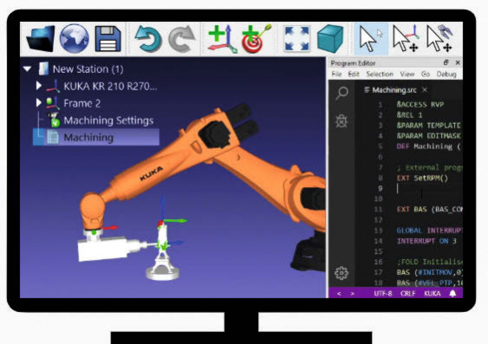Expand the KUKA KR 210 R270 item
The image size is (488, 344).
click(x=38, y=85)
